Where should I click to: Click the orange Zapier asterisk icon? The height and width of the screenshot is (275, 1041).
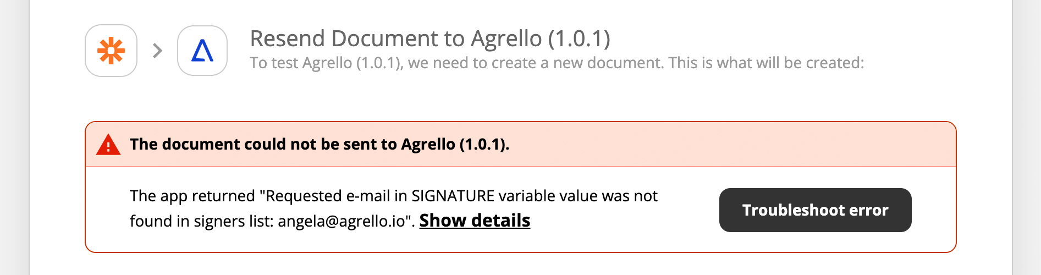click(x=111, y=51)
